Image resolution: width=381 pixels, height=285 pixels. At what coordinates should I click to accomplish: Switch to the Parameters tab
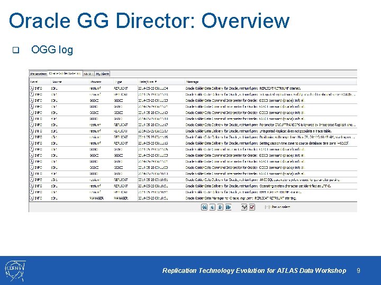(x=39, y=74)
